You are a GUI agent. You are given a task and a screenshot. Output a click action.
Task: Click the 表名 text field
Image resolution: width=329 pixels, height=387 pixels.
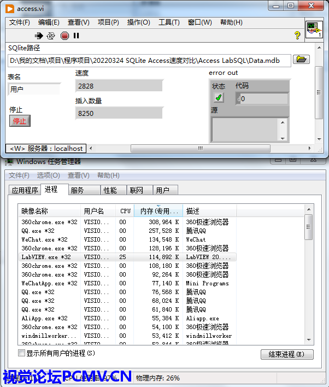(34, 89)
